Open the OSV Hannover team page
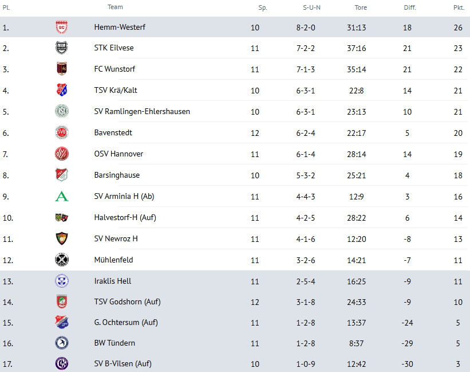 tap(119, 154)
